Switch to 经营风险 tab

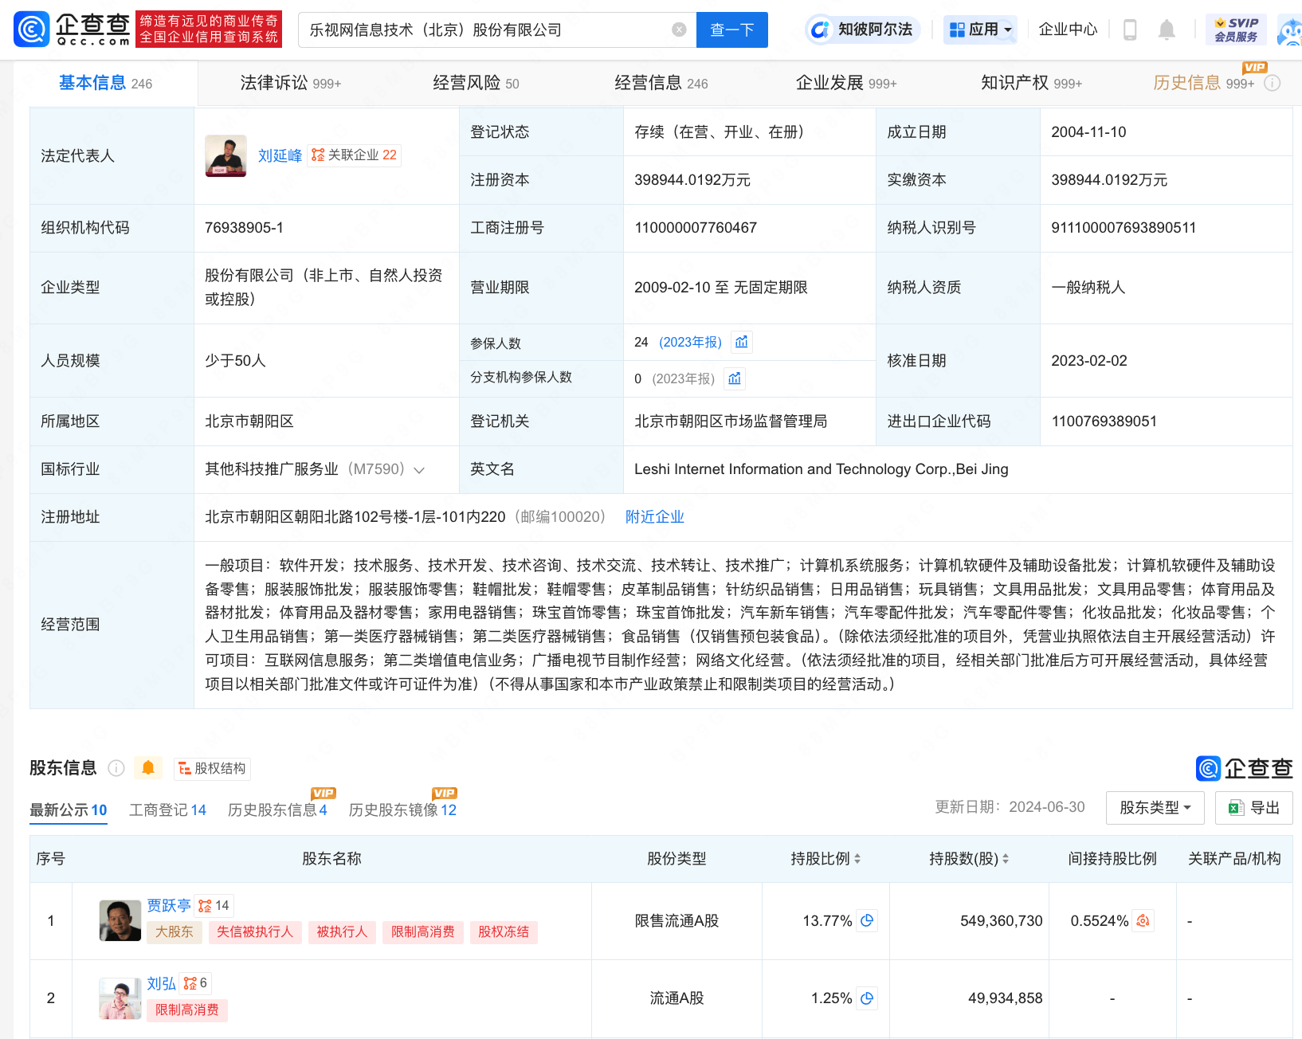click(x=476, y=83)
